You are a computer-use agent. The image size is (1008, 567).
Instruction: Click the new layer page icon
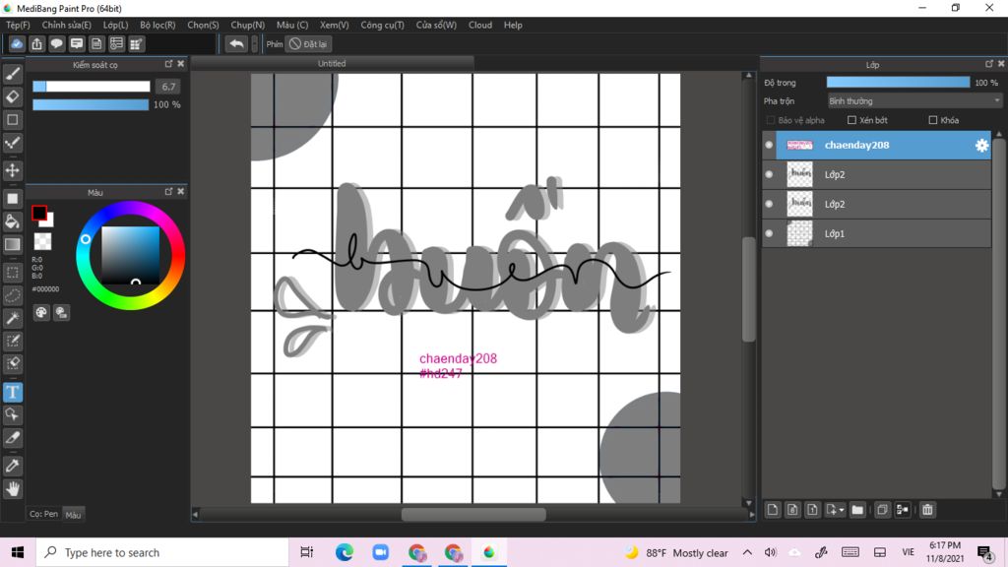point(773,510)
